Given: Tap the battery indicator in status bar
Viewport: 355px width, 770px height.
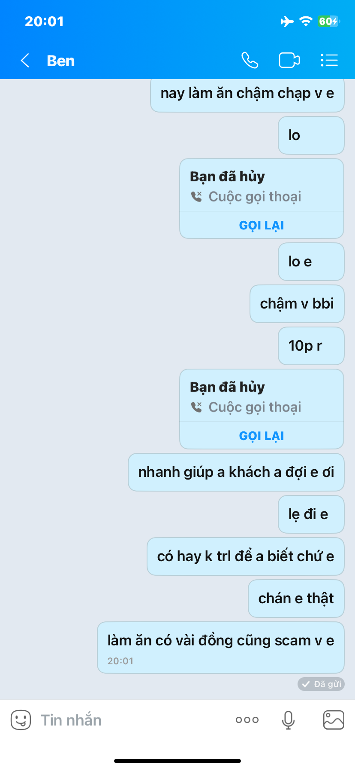Looking at the screenshot, I should pyautogui.click(x=328, y=21).
